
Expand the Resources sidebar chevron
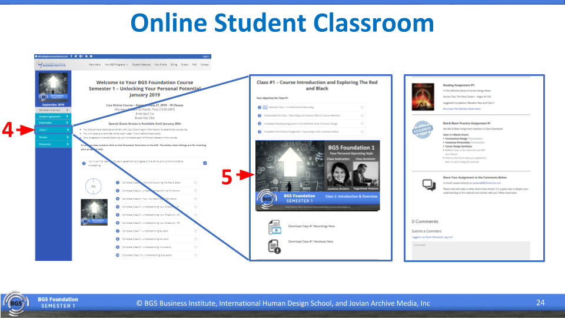tap(67, 144)
